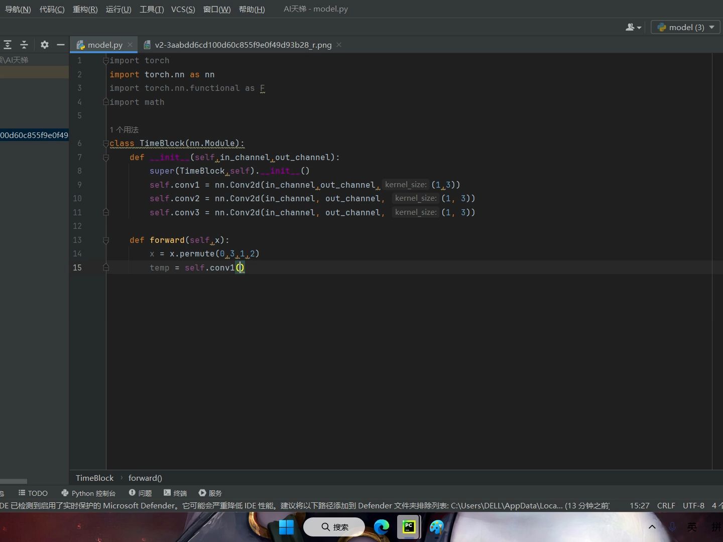Click the kernel_size hint on line 10

pyautogui.click(x=416, y=198)
